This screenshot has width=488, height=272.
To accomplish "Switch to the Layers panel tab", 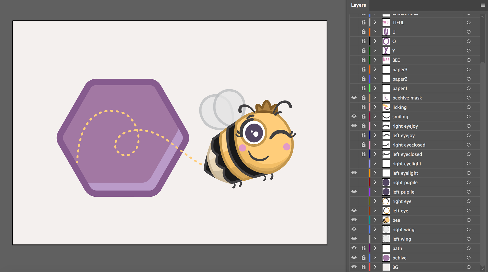I will [358, 5].
